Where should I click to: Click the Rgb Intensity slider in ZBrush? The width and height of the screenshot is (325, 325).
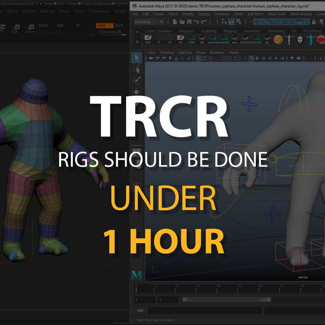pos(66,32)
